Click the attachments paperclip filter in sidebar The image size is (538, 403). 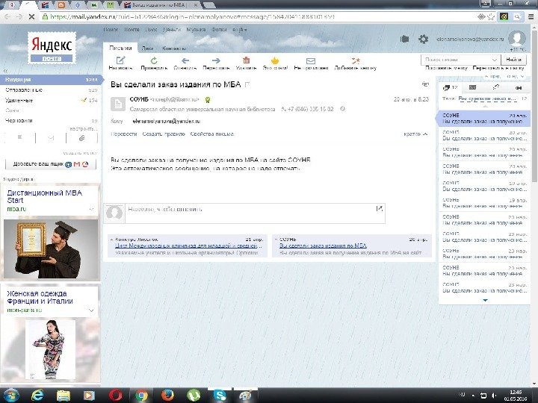81,138
